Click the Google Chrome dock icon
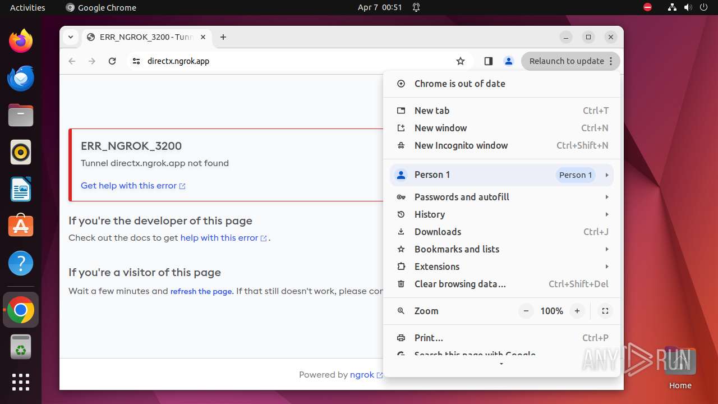This screenshot has width=718, height=404. 21,310
